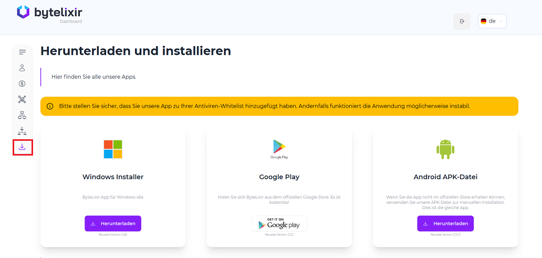
Task: Download the Windows Installer via Herunterladen
Action: (x=113, y=223)
